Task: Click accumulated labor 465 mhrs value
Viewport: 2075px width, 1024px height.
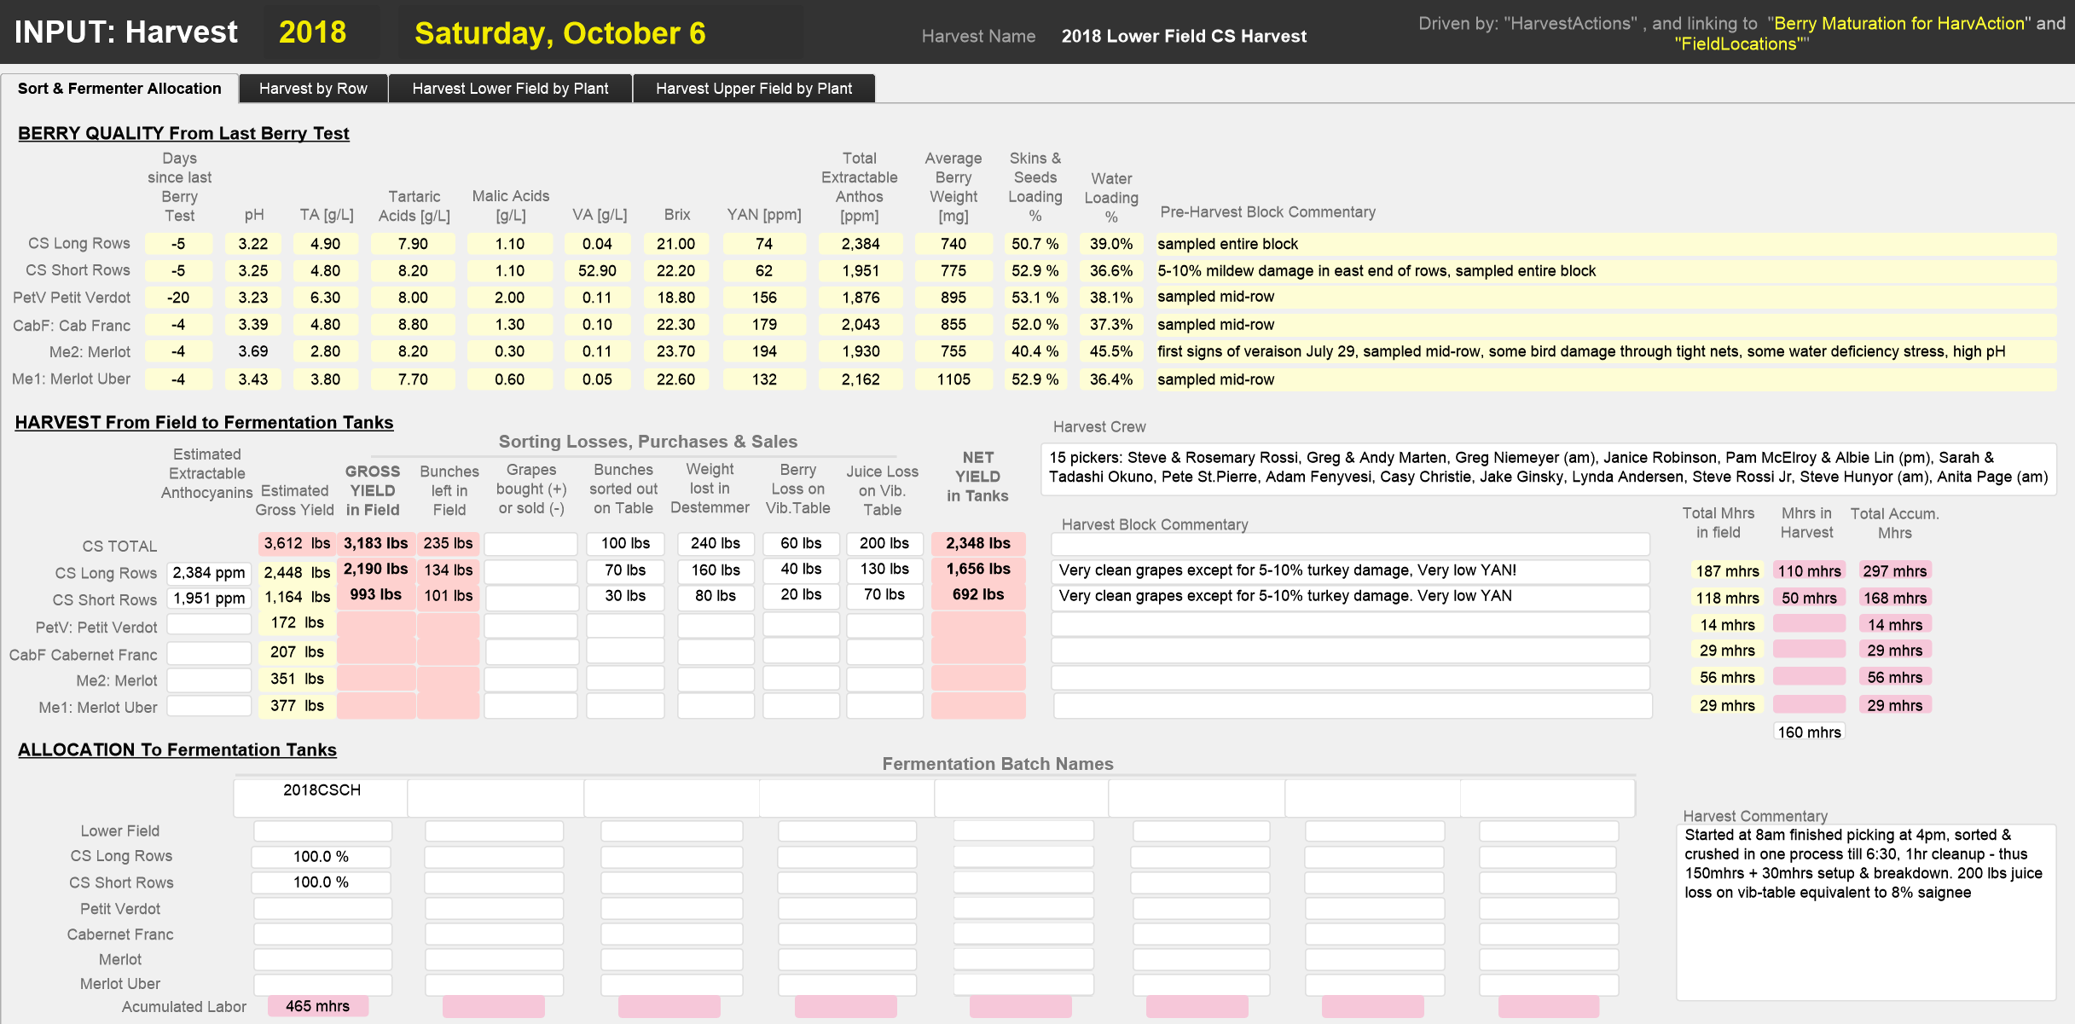Action: point(318,1007)
